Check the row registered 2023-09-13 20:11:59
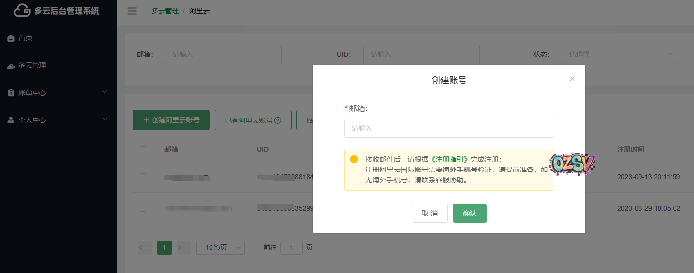 click(x=143, y=177)
